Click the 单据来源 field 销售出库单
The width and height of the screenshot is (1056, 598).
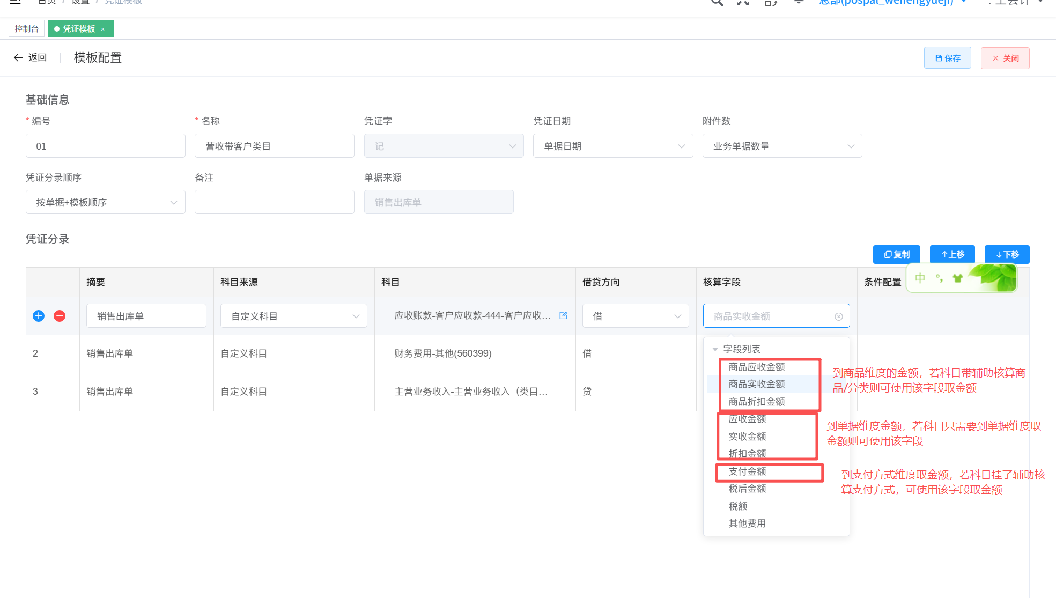[x=439, y=202]
